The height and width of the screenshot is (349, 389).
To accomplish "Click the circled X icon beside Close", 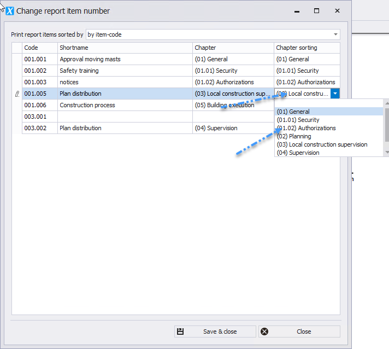I will point(264,331).
